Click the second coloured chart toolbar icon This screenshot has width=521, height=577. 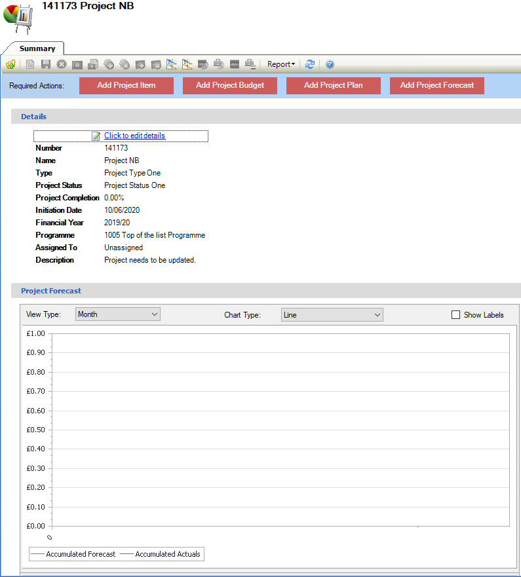point(187,64)
